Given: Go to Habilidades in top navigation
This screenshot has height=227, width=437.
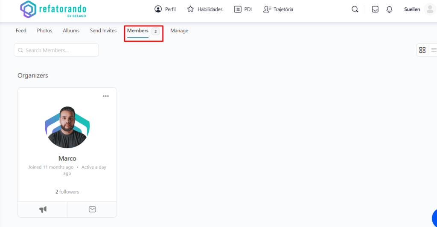Looking at the screenshot, I should pos(205,9).
